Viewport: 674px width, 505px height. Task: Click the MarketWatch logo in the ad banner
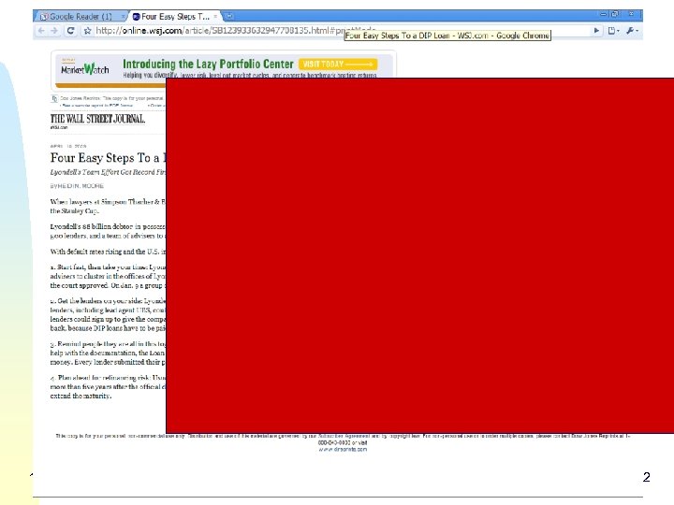(84, 69)
